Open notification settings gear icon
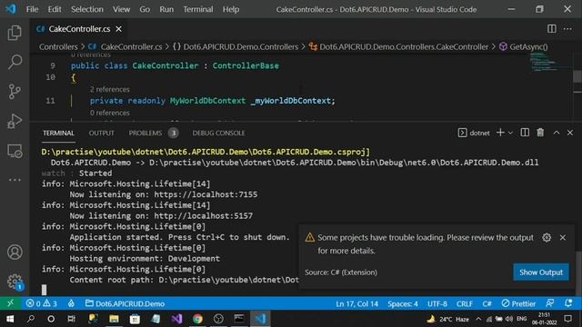This screenshot has height=327, width=582. [547, 238]
